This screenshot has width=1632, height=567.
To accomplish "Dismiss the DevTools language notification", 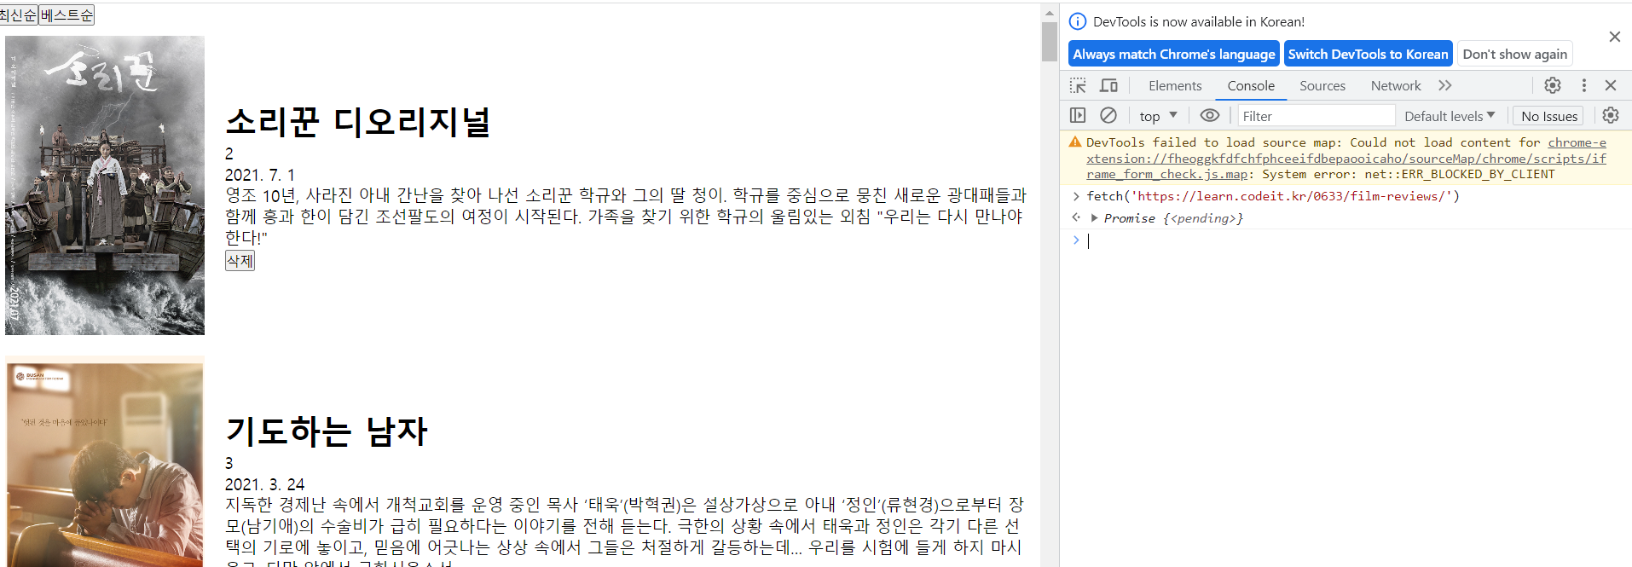I will coord(1615,37).
